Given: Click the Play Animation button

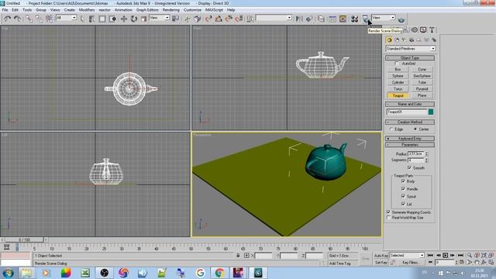Looking at the screenshot, I should [x=445, y=255].
